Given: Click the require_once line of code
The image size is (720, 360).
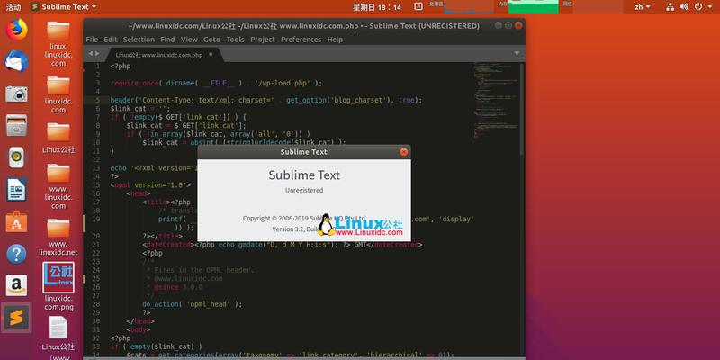Looking at the screenshot, I should (x=216, y=83).
